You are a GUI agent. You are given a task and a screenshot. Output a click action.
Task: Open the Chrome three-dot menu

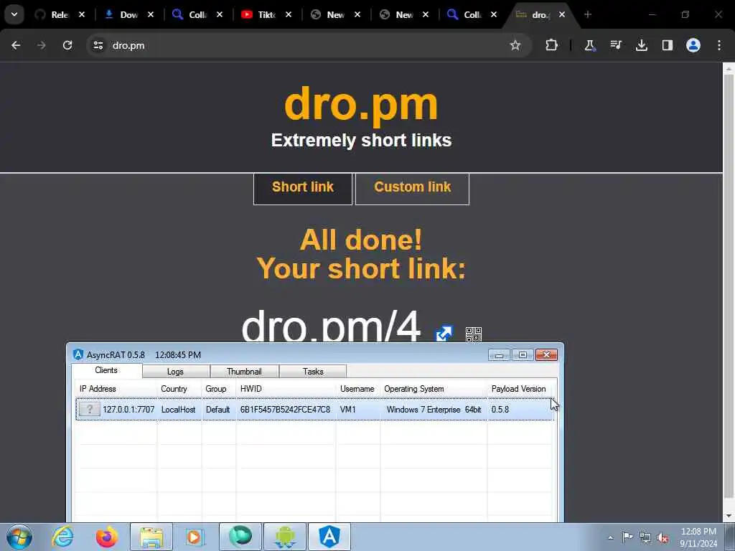pos(719,45)
